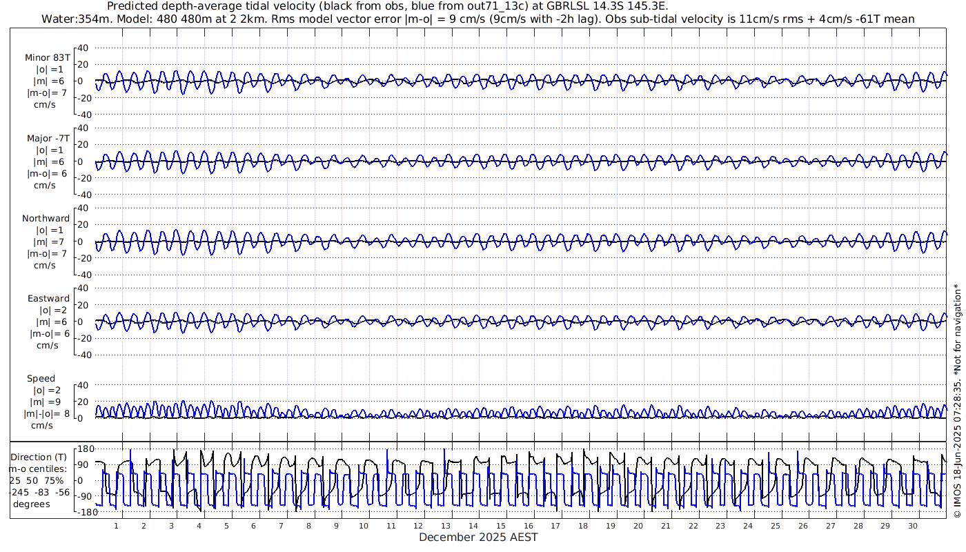The width and height of the screenshot is (966, 552).
Task: Click day "15" on the date axis
Action: [501, 526]
